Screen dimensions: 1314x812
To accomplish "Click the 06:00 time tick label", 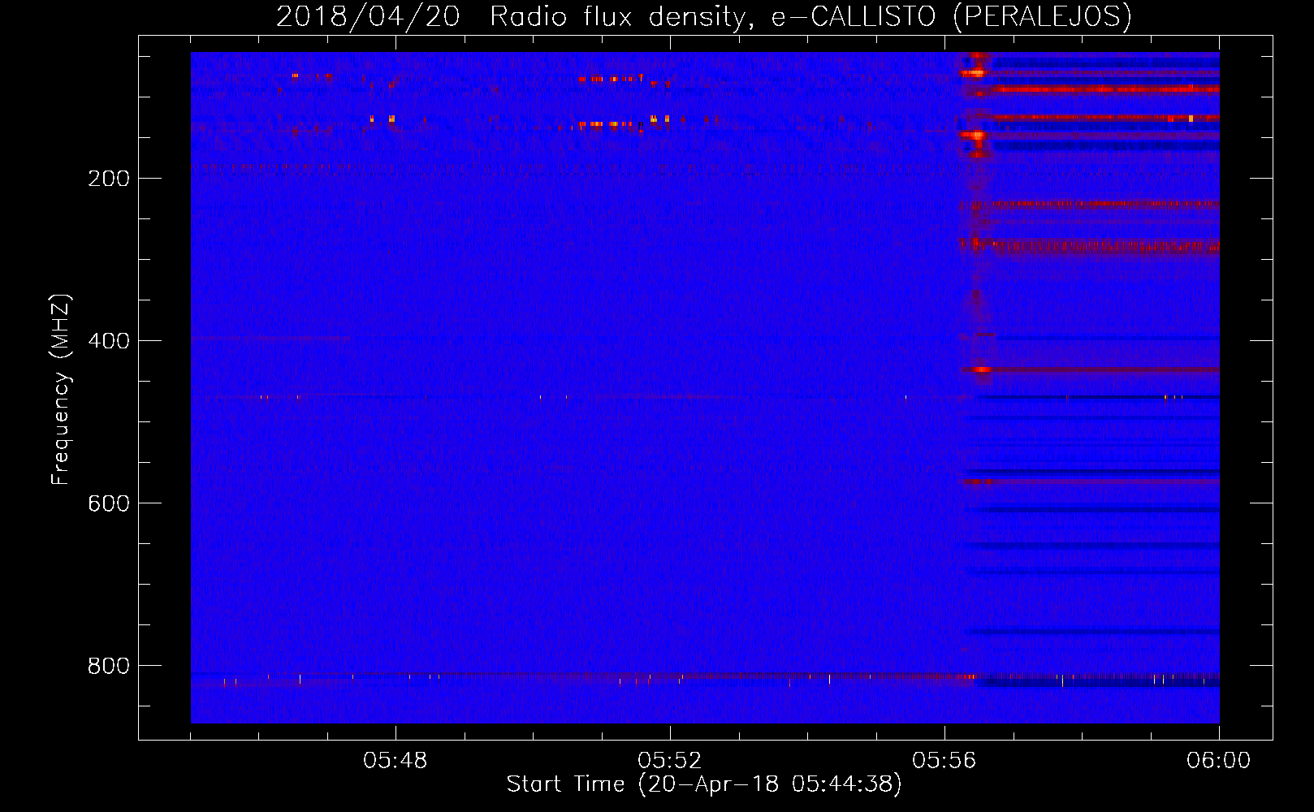I will (x=1219, y=761).
